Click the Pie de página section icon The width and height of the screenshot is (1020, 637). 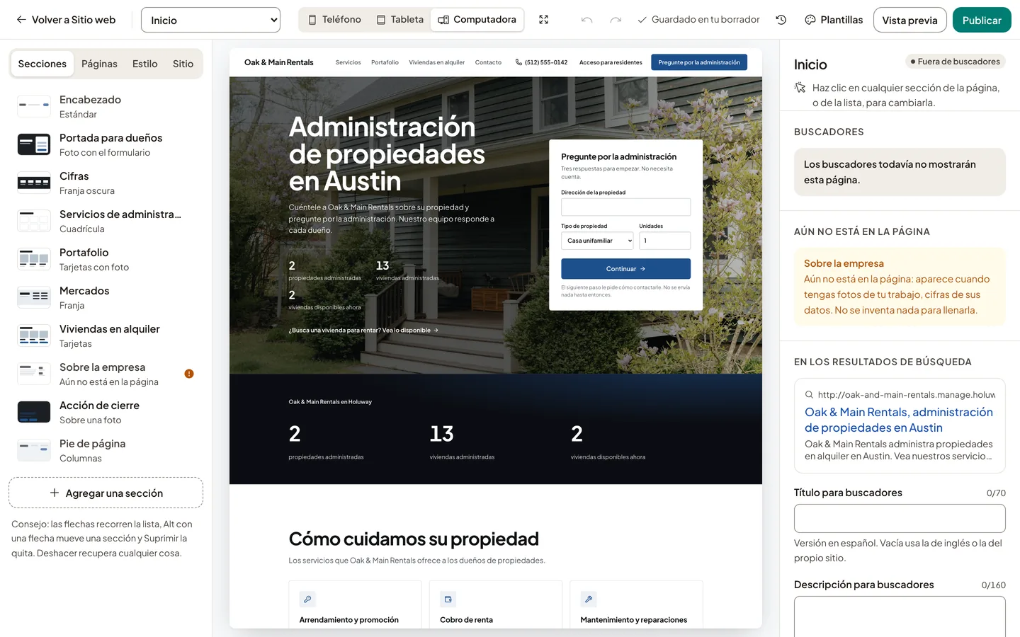pyautogui.click(x=34, y=450)
